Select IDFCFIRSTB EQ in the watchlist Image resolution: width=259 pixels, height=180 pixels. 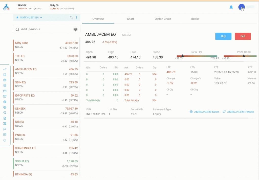coord(46,98)
